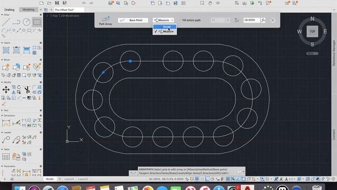Choose Measure from the method menu

pos(165,32)
